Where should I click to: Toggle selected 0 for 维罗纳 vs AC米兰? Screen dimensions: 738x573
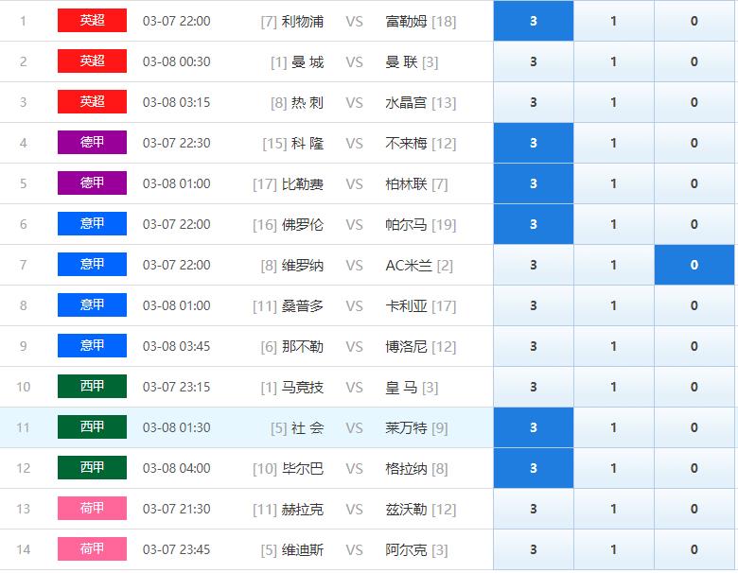point(694,265)
